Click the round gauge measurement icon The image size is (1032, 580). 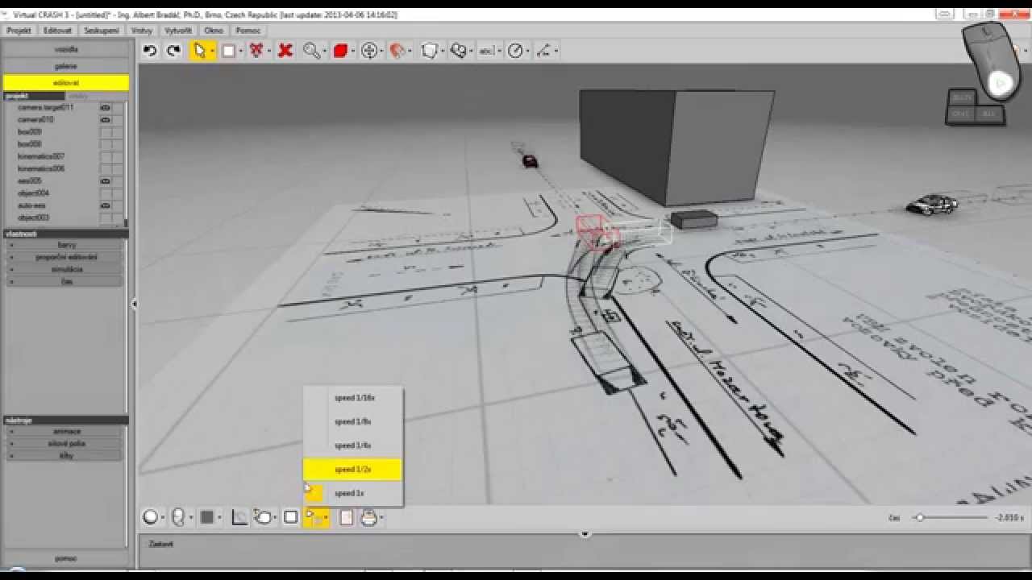point(515,51)
